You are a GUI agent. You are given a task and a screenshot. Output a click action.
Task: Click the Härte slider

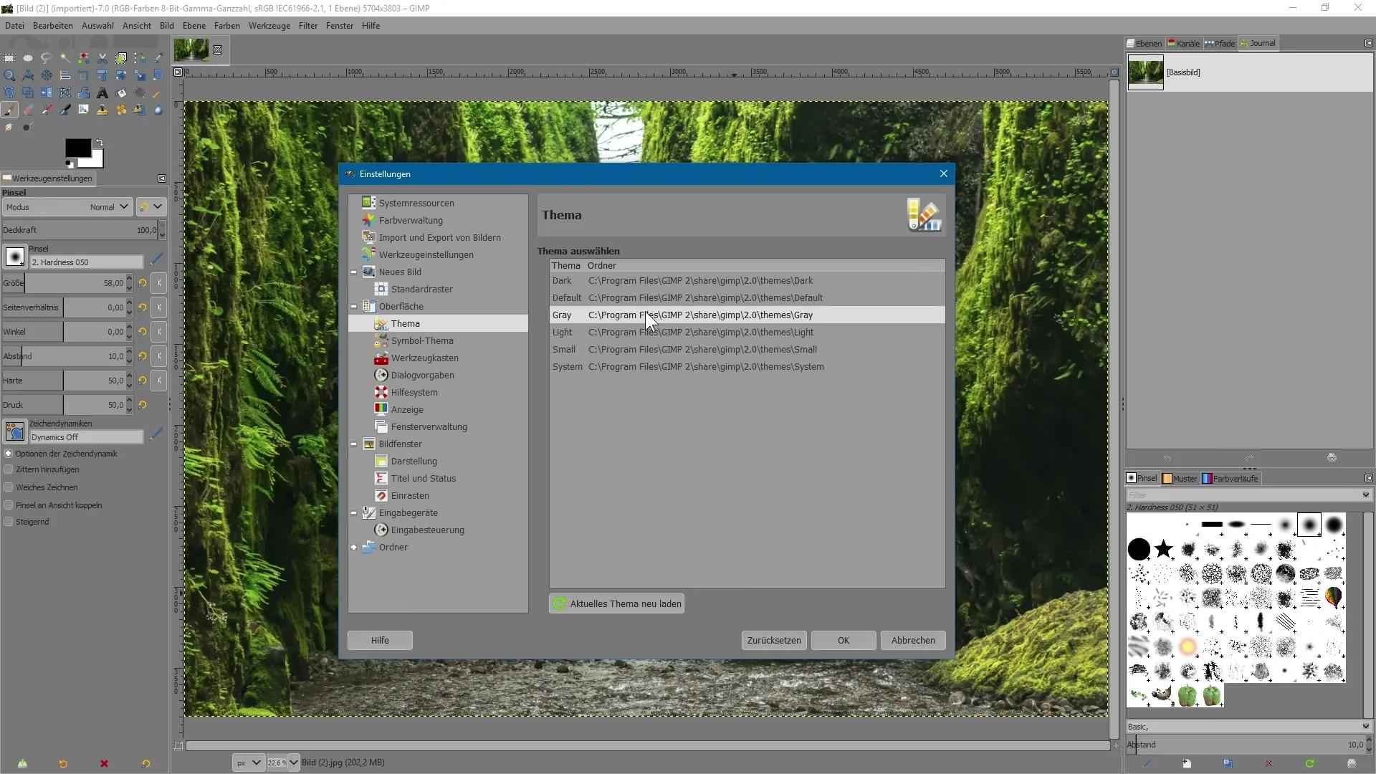64,381
